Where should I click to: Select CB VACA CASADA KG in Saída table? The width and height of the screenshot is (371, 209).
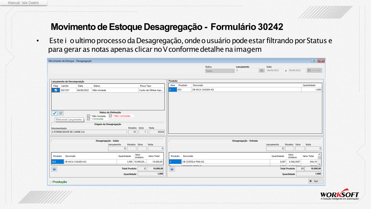(x=90, y=162)
